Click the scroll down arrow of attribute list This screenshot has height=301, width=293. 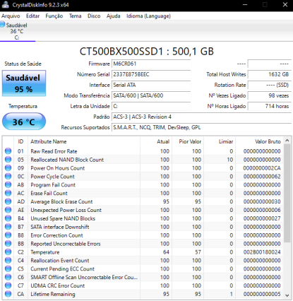tap(287, 295)
